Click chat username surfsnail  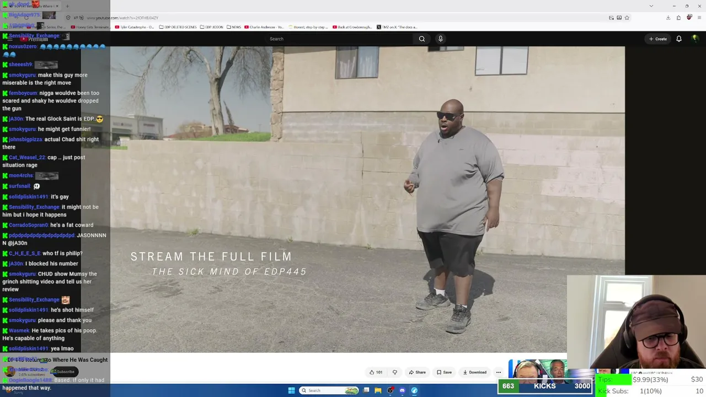(19, 186)
